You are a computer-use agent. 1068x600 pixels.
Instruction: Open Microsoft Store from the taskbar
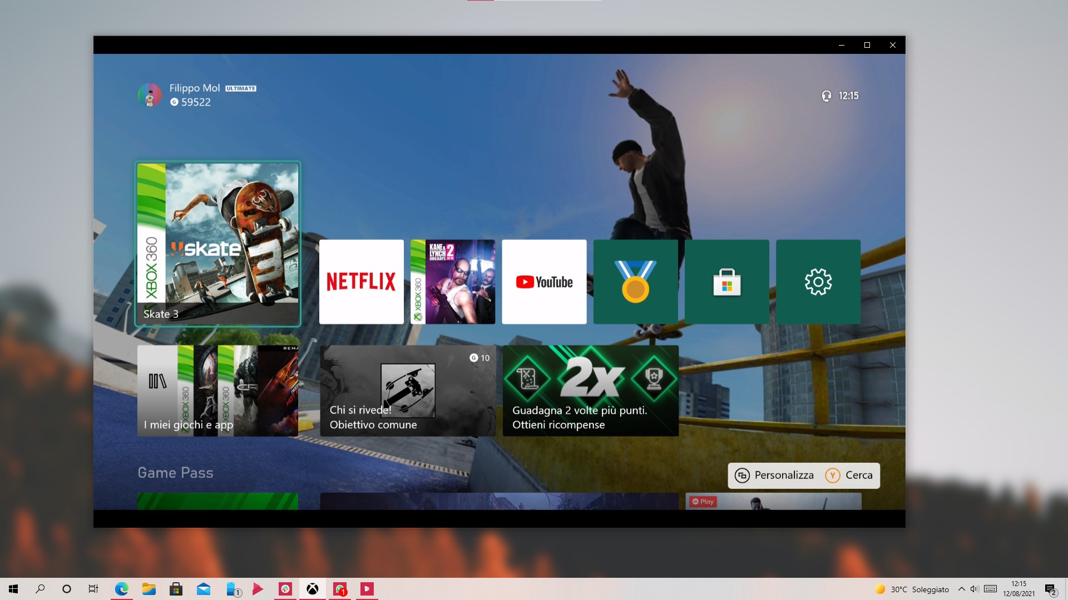tap(176, 589)
